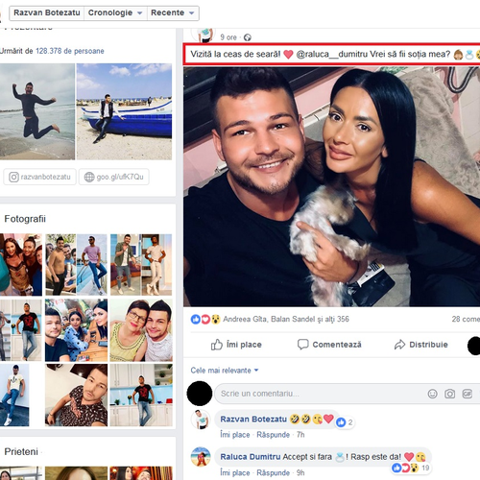The image size is (480, 480).
Task: Click Raluca Dumitru's avatar in comments
Action: point(201,457)
